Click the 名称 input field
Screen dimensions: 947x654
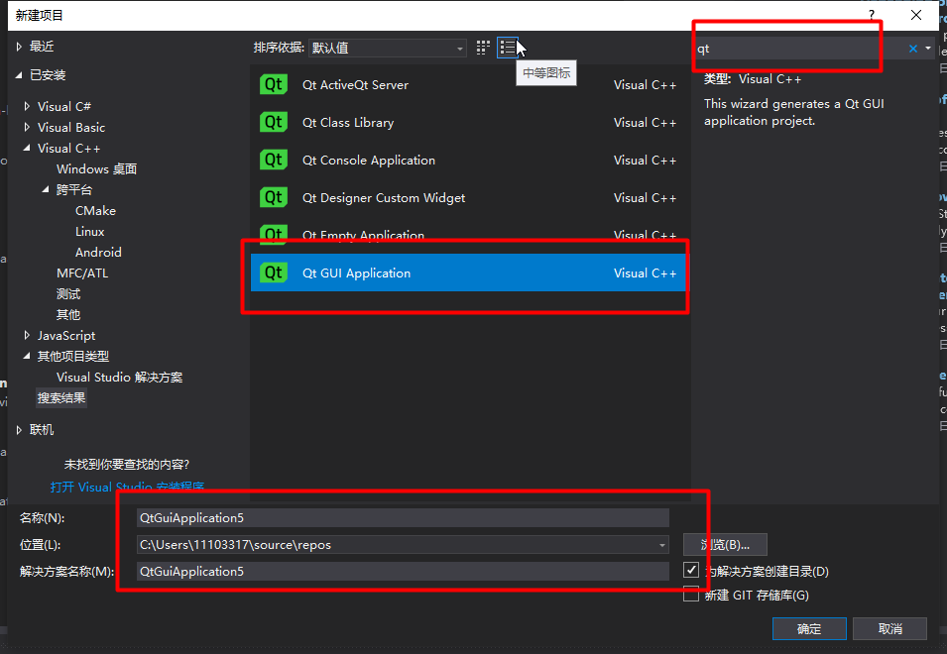click(397, 517)
